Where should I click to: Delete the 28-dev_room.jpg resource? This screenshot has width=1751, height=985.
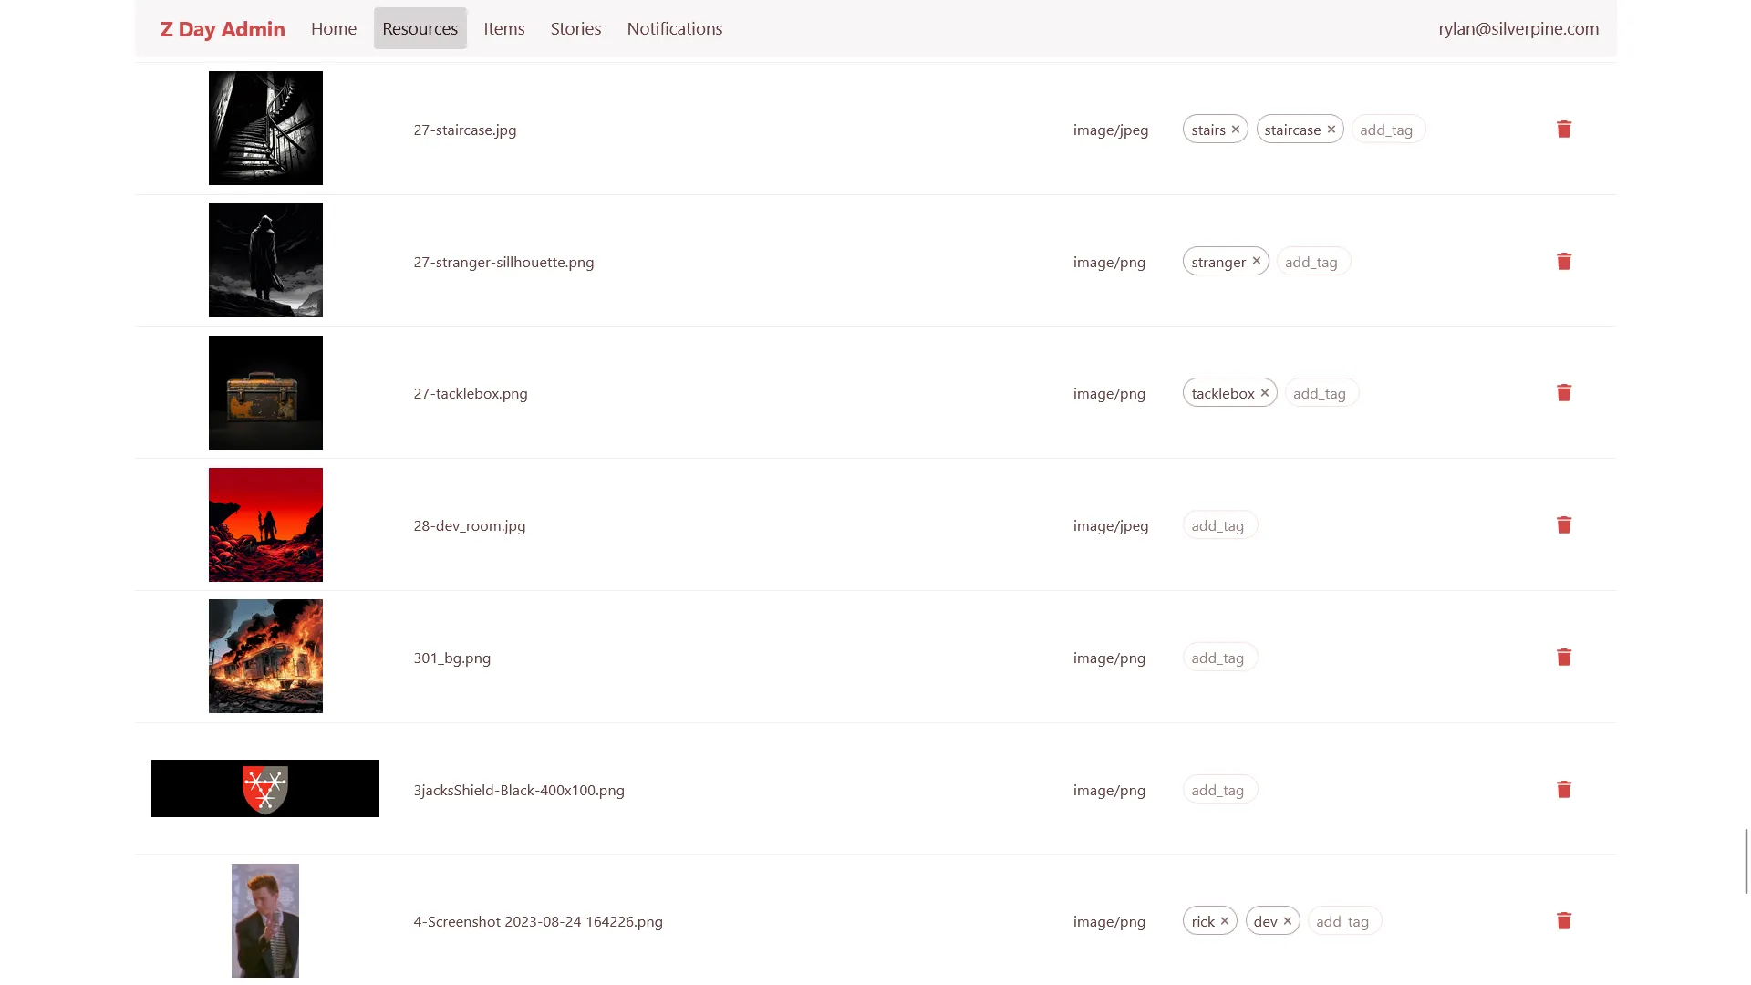pos(1564,525)
